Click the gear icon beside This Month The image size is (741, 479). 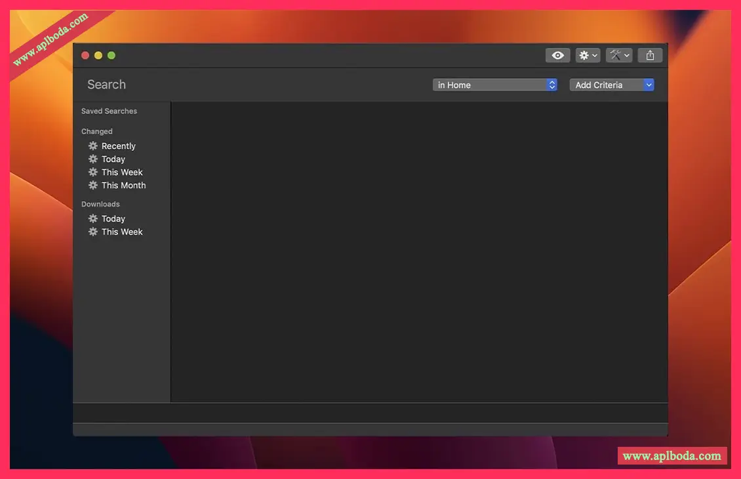(x=93, y=186)
